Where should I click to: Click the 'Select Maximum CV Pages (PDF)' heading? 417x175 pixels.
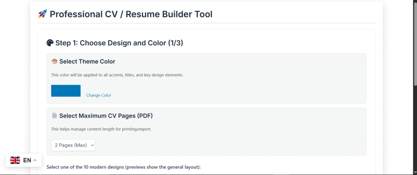[x=106, y=116]
